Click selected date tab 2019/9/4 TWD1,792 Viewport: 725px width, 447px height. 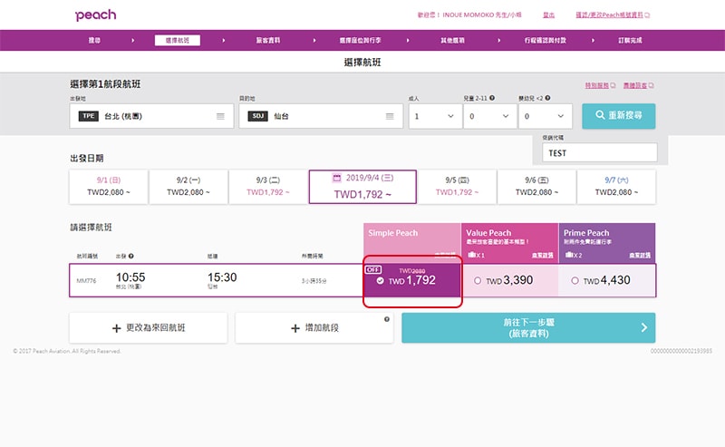[362, 187]
